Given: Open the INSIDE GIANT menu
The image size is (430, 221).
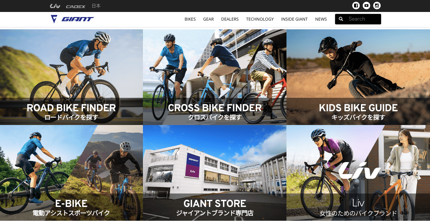Looking at the screenshot, I should (295, 19).
